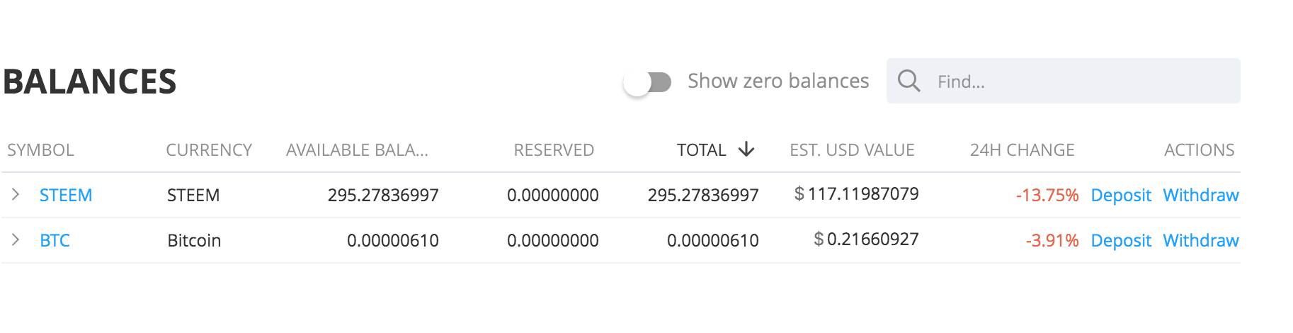Image resolution: width=1293 pixels, height=333 pixels.
Task: Sort by RESERVED column header
Action: 554,149
